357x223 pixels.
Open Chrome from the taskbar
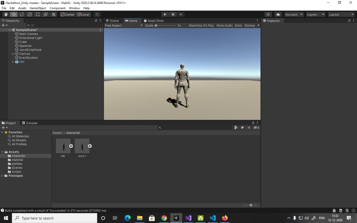(164, 218)
